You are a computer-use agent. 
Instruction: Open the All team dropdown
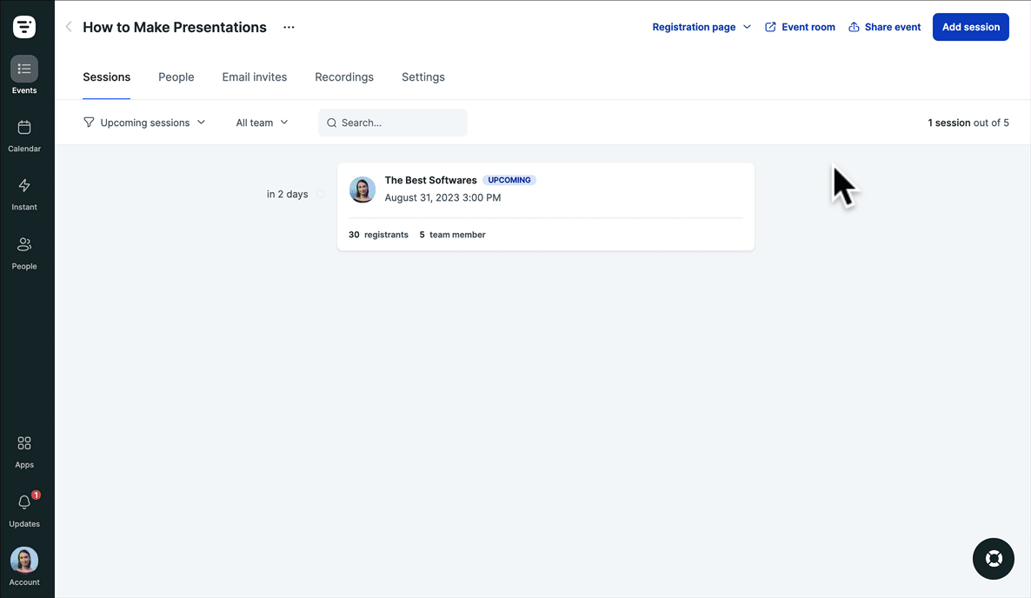[x=262, y=123]
